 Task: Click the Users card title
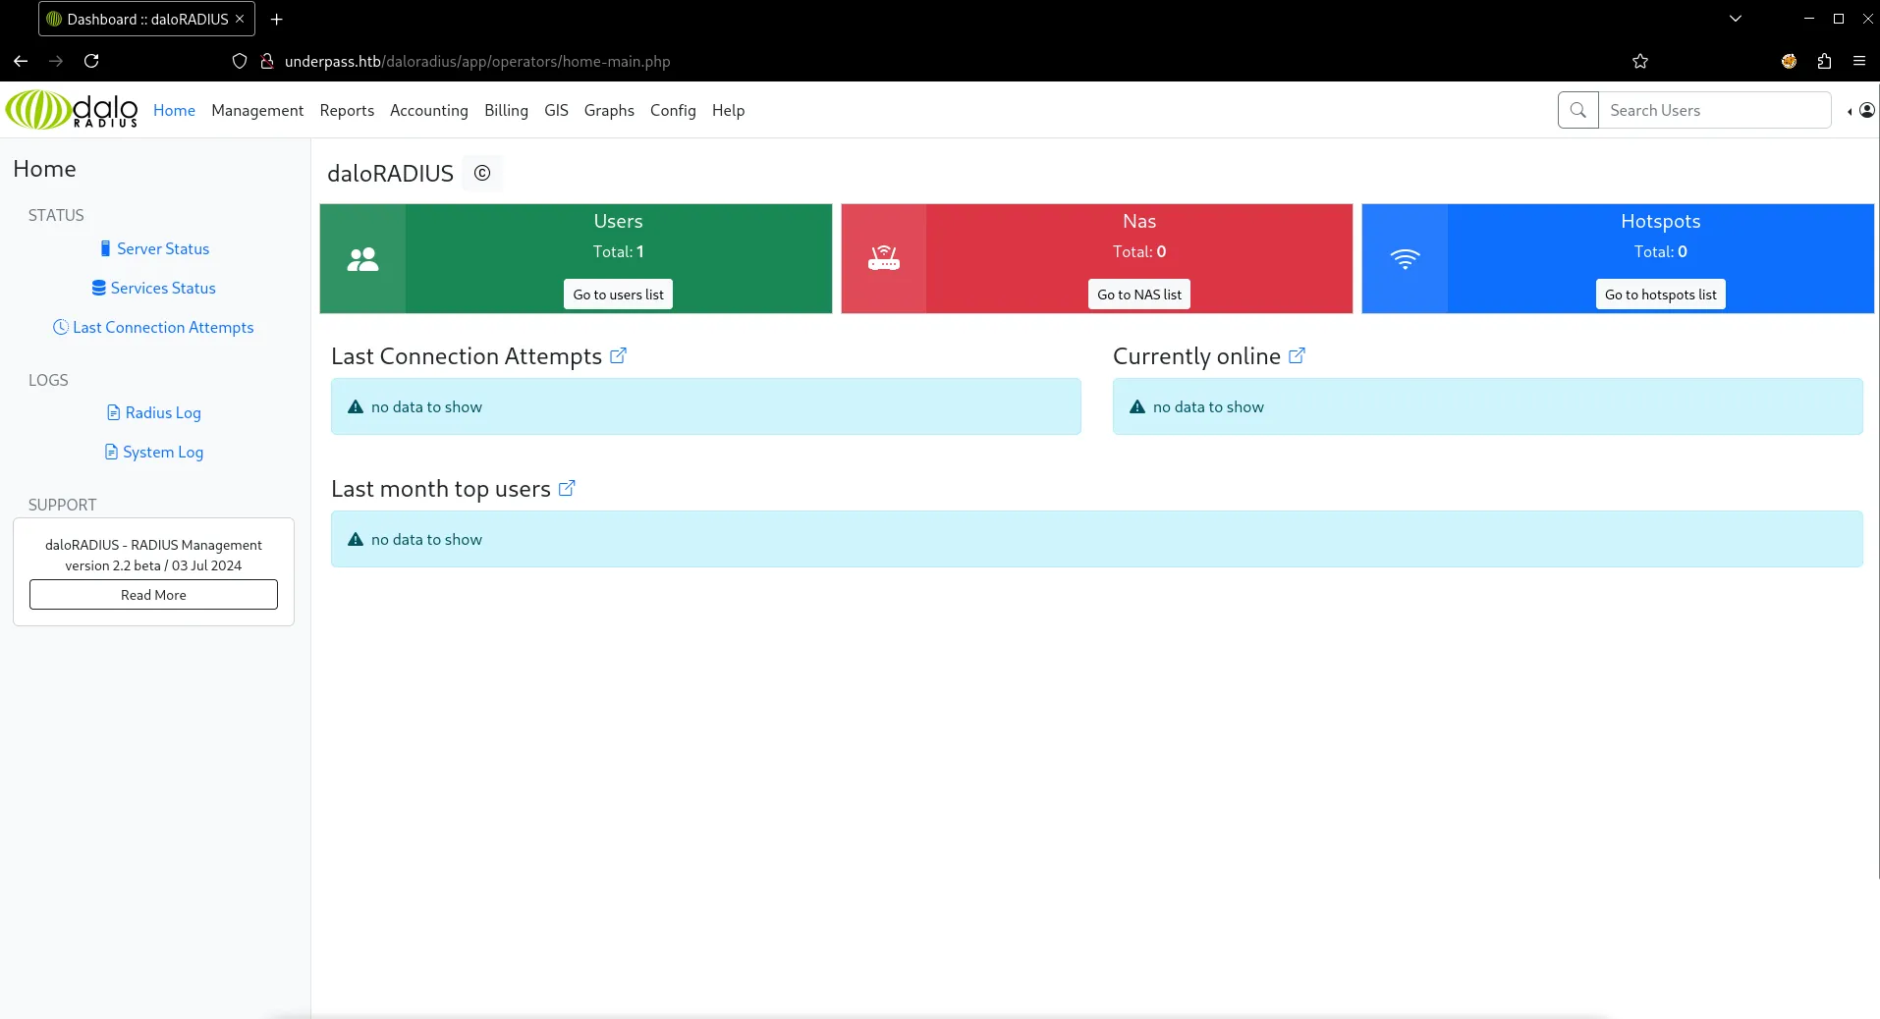coord(618,221)
